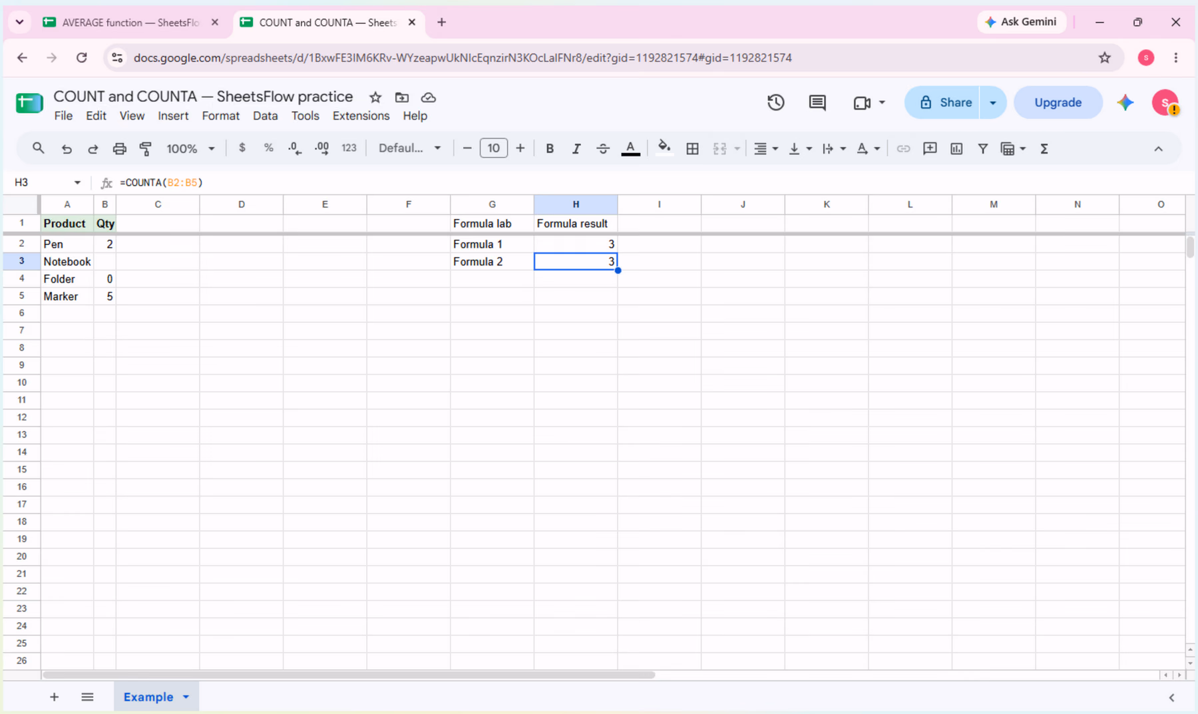Toggle strikethrough formatting
Screen dimensions: 1198x714
point(603,148)
